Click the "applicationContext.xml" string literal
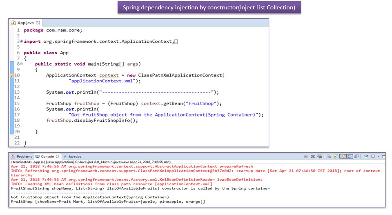Screen dimensions: 392x215 (102, 81)
